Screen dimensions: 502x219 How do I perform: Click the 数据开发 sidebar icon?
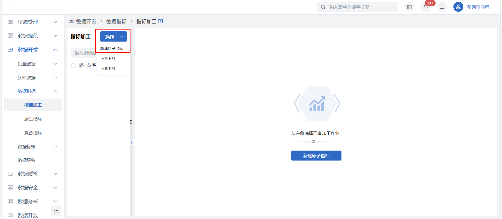tap(10, 50)
